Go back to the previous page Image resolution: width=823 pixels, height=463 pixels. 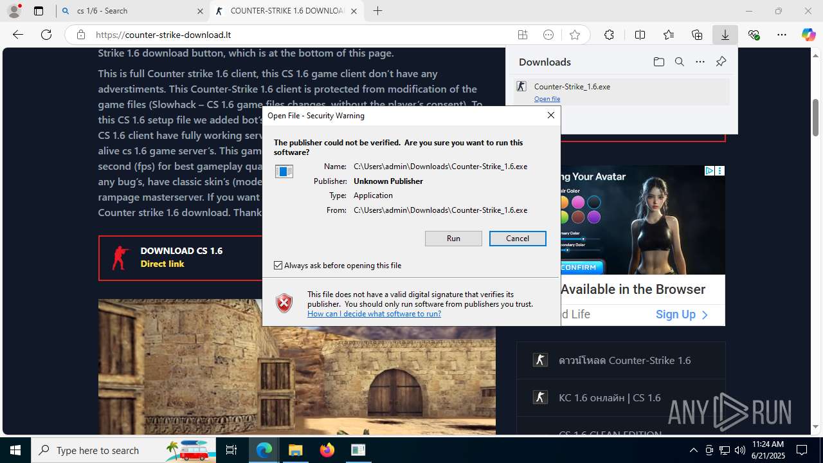point(18,35)
